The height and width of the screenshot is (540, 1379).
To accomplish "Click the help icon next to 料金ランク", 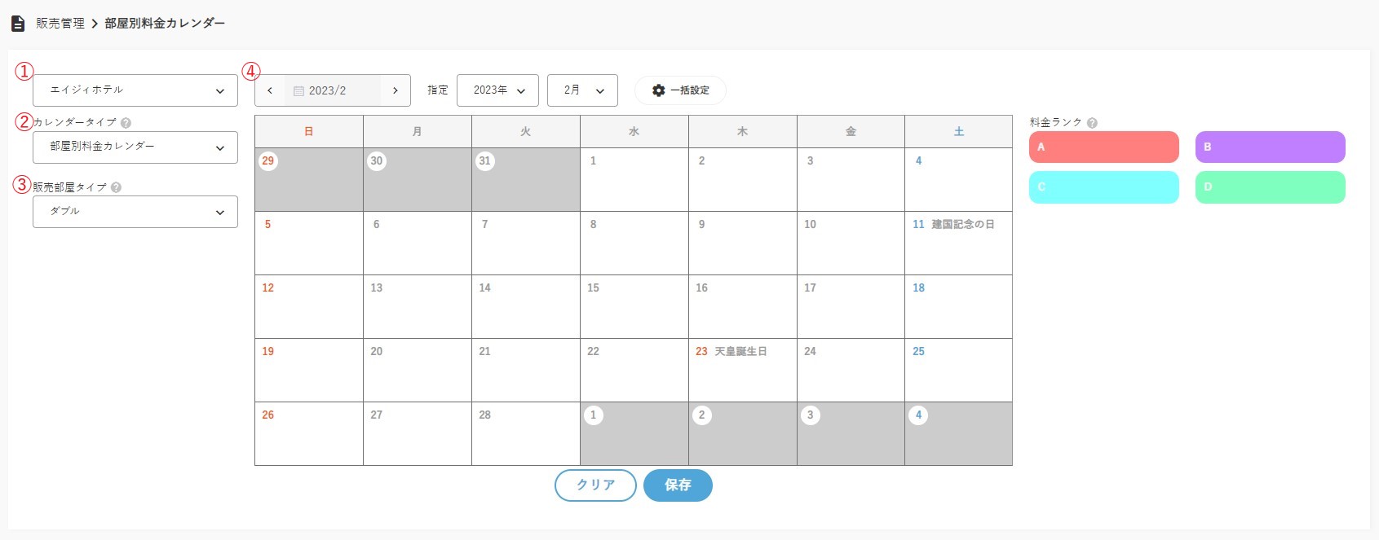I will click(x=1092, y=123).
